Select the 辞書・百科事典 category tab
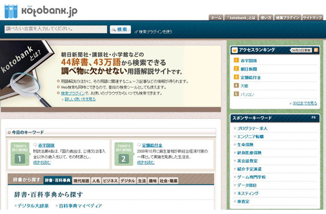326x214 pixels. pos(58,180)
